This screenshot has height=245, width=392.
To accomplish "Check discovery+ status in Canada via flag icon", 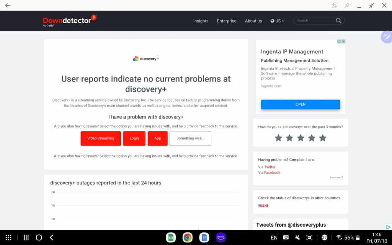I will pos(266,206).
